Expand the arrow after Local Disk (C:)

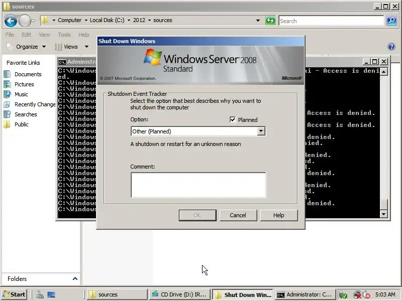129,20
